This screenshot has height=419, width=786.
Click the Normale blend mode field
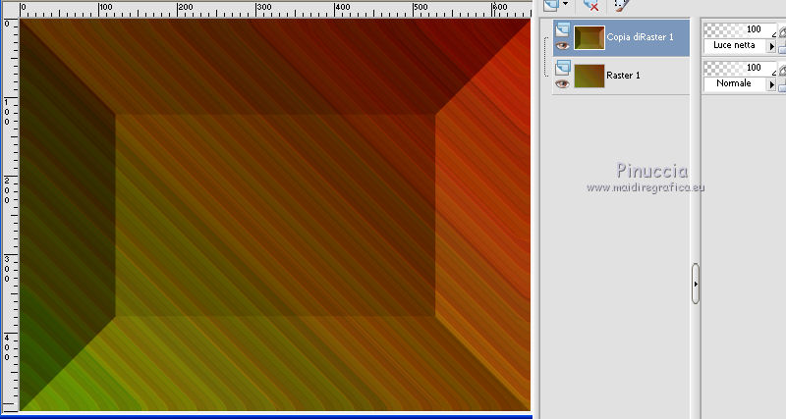(x=735, y=83)
